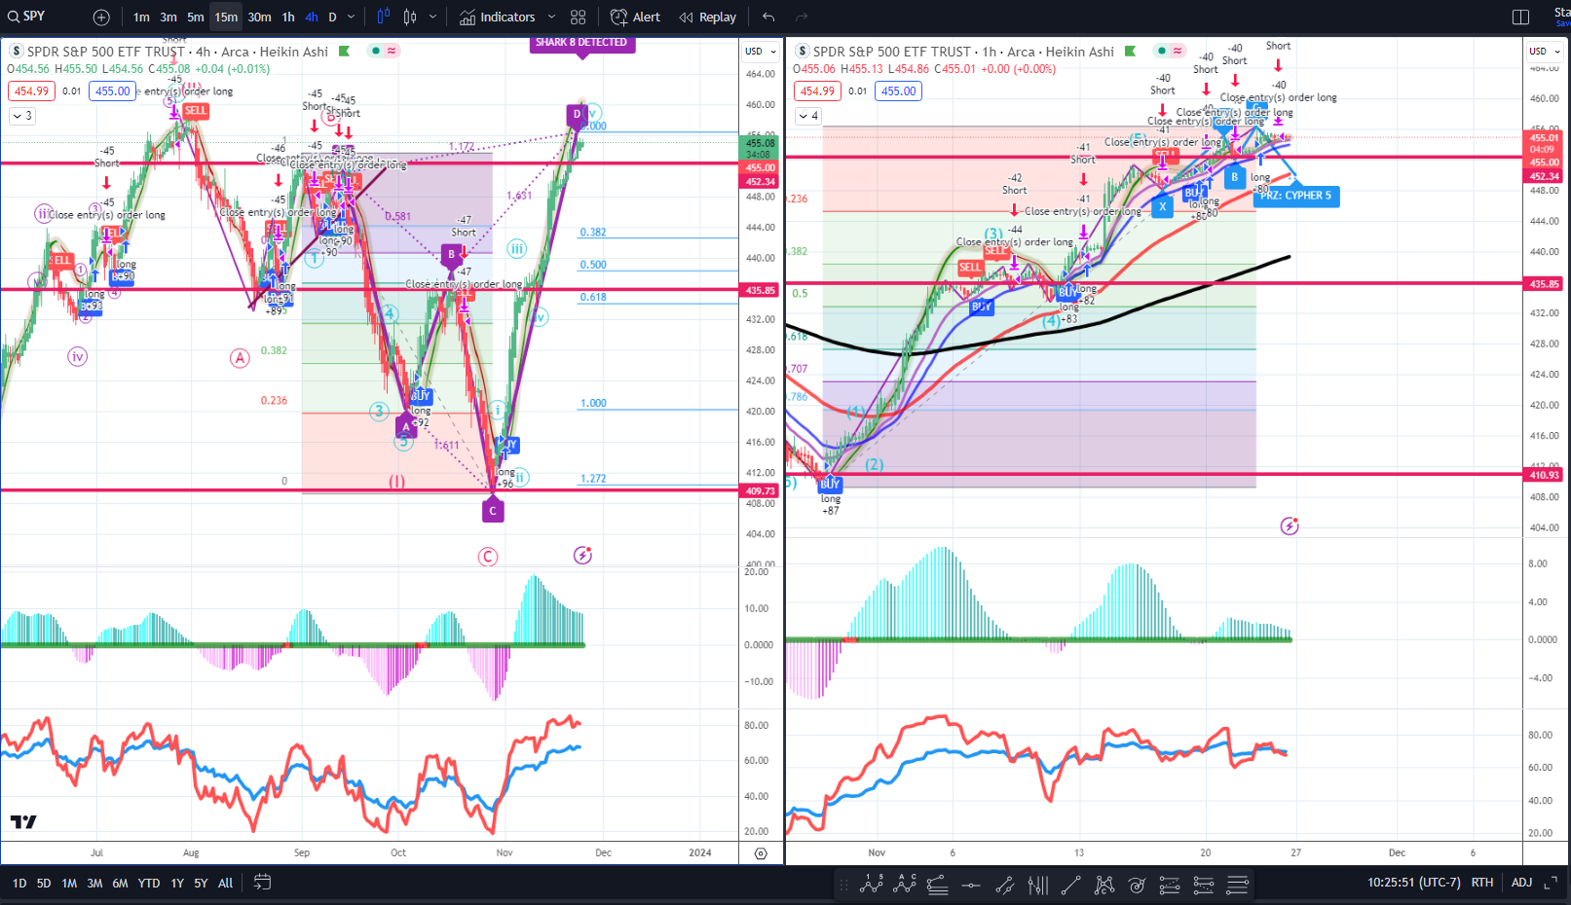Viewport: 1571px width, 905px height.
Task: Open USD currency dropdown on left chart
Action: 761,52
